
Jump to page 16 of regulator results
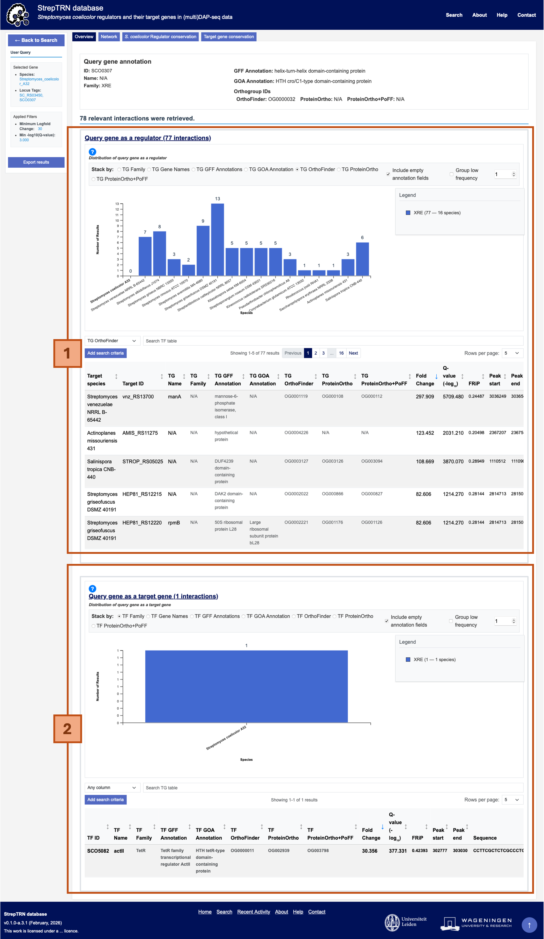341,353
